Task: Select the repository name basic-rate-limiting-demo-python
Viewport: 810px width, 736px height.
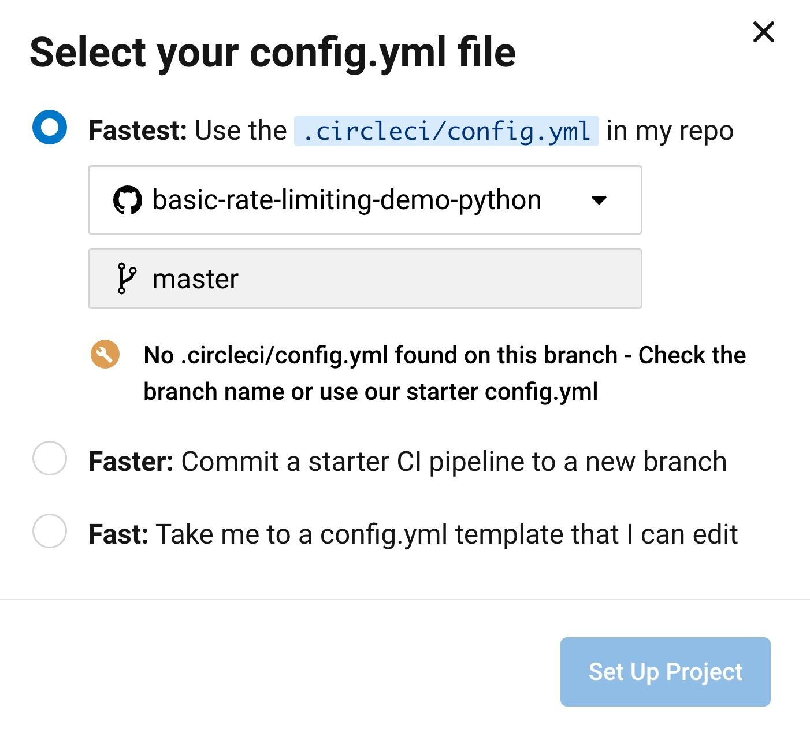Action: (345, 200)
